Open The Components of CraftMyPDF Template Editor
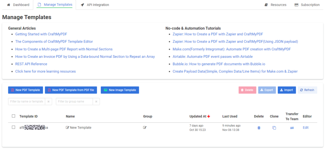The height and width of the screenshot is (150, 327). coord(54,41)
